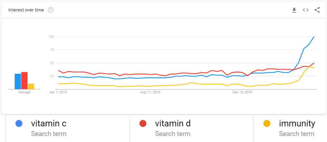Screen dimensions: 327x142
Task: Click the download CSV icon
Action: pos(294,10)
